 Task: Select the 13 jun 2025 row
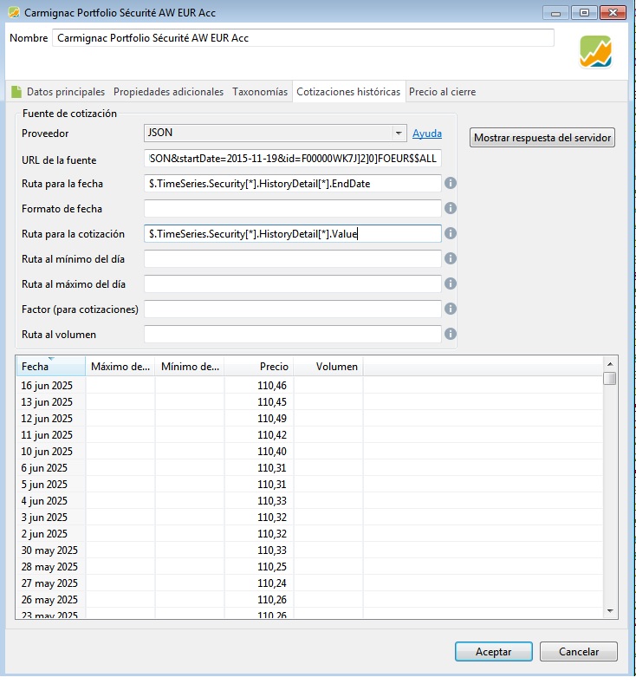point(309,402)
